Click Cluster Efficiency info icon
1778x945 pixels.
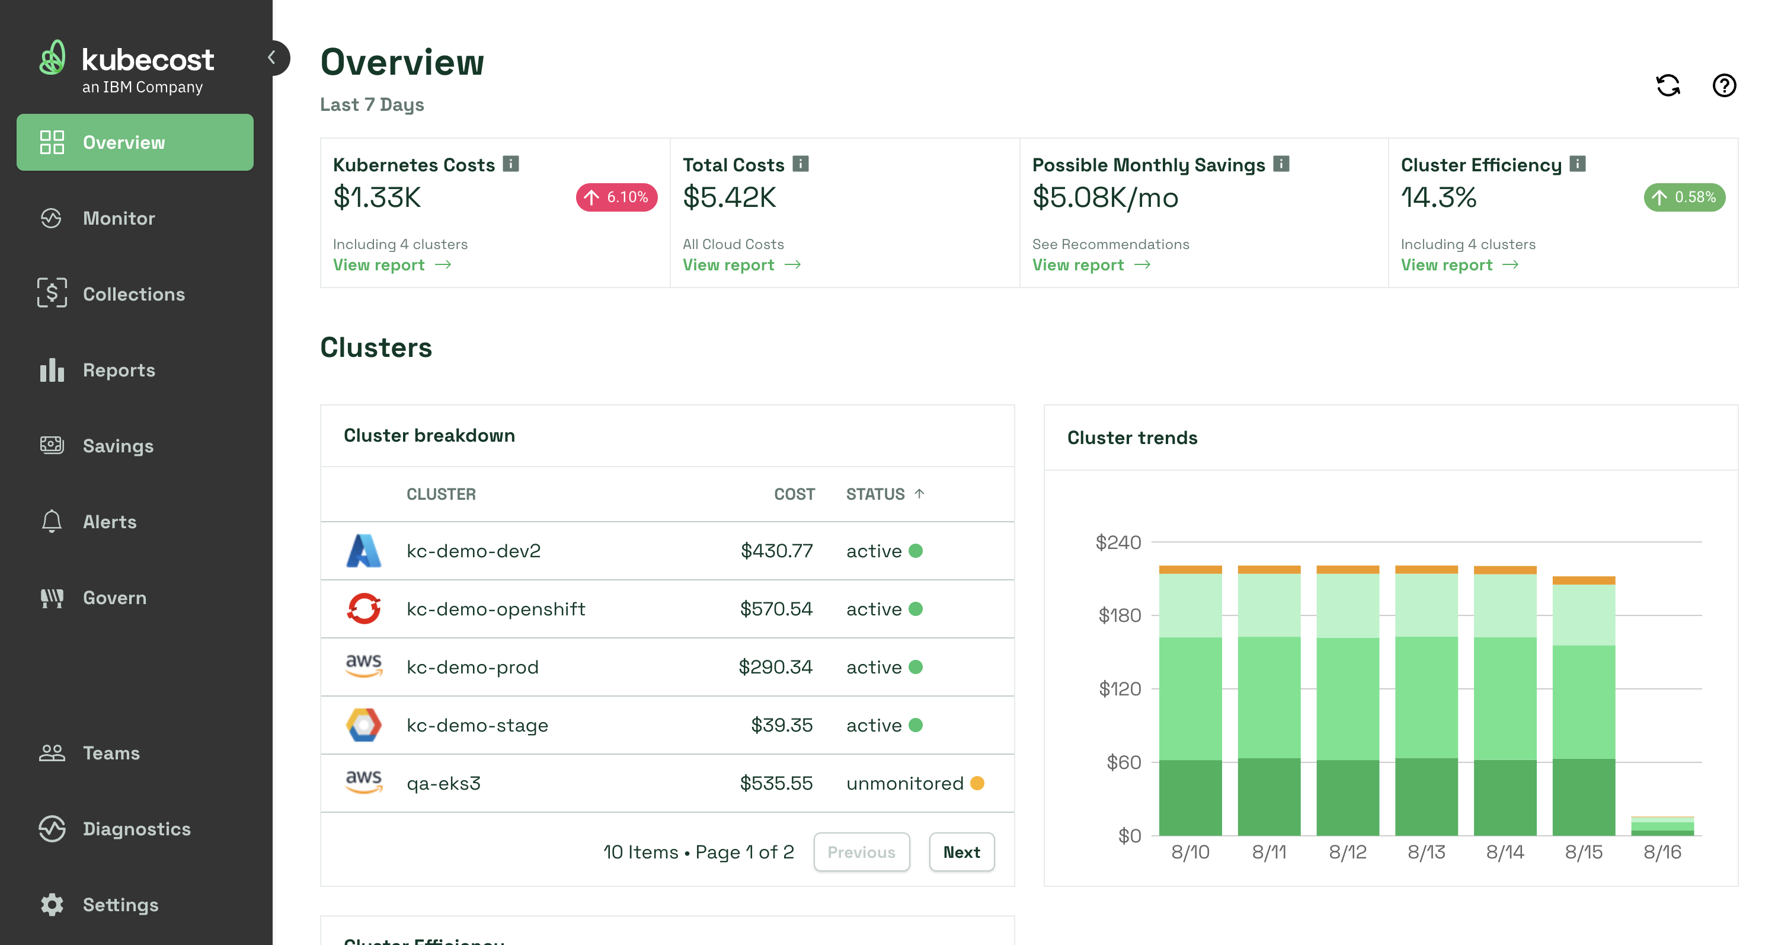(x=1577, y=164)
